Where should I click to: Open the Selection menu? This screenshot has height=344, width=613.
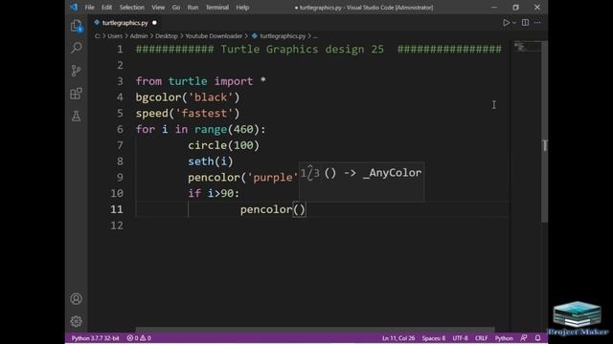pyautogui.click(x=132, y=8)
